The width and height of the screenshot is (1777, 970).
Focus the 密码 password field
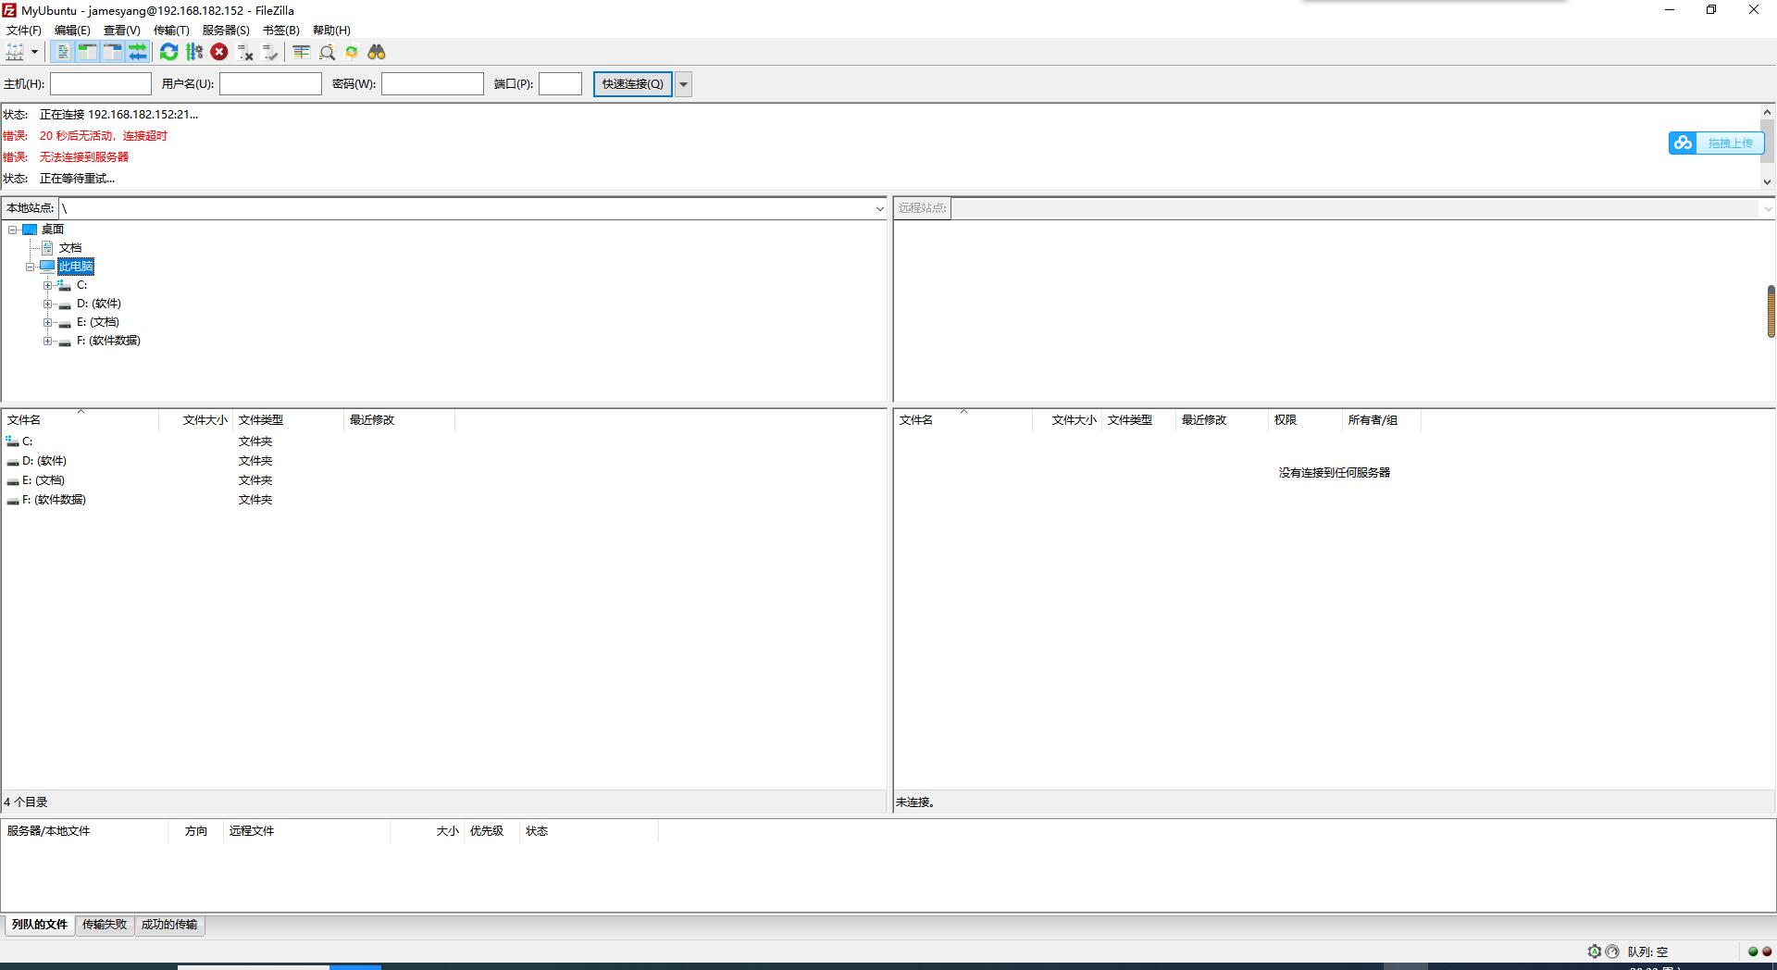pyautogui.click(x=432, y=83)
